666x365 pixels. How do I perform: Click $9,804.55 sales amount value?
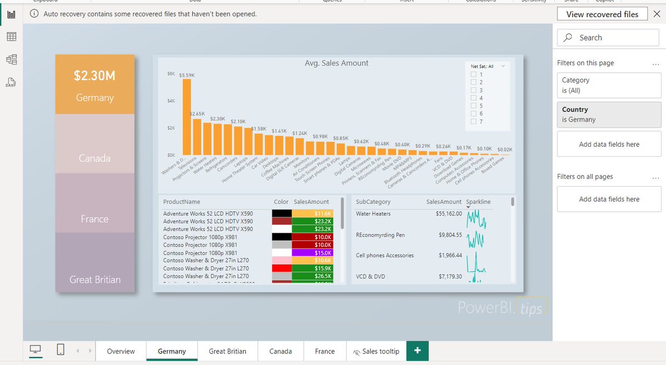point(450,235)
